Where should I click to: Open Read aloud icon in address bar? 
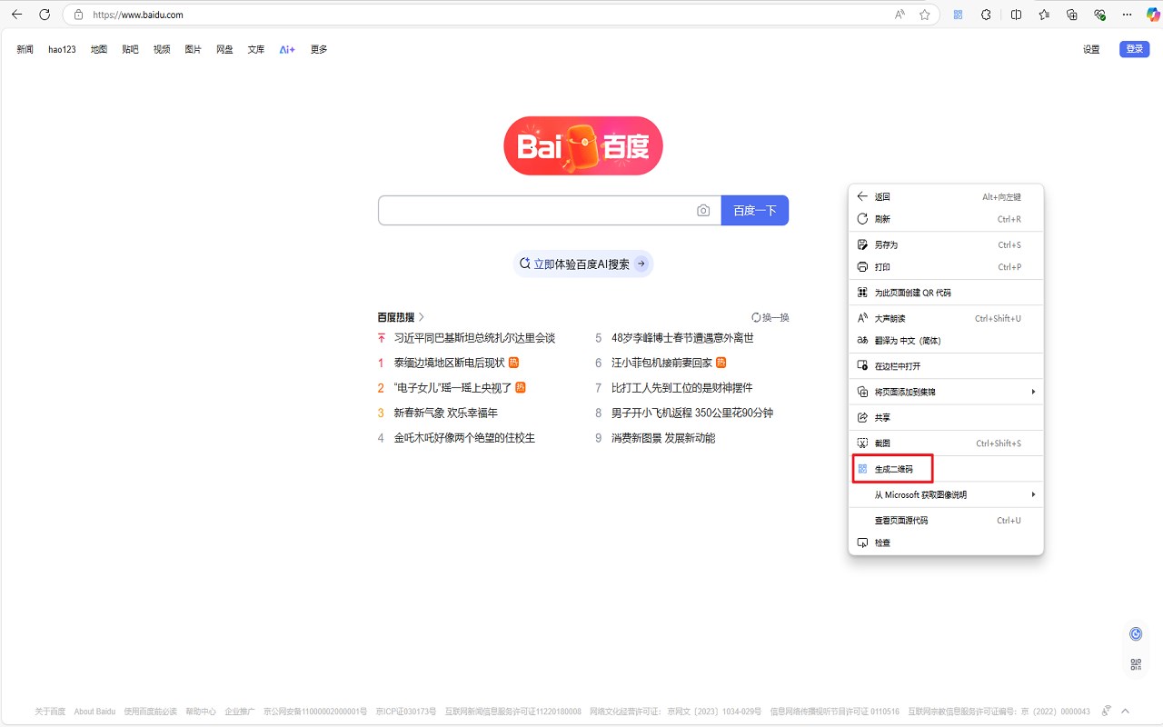[900, 15]
